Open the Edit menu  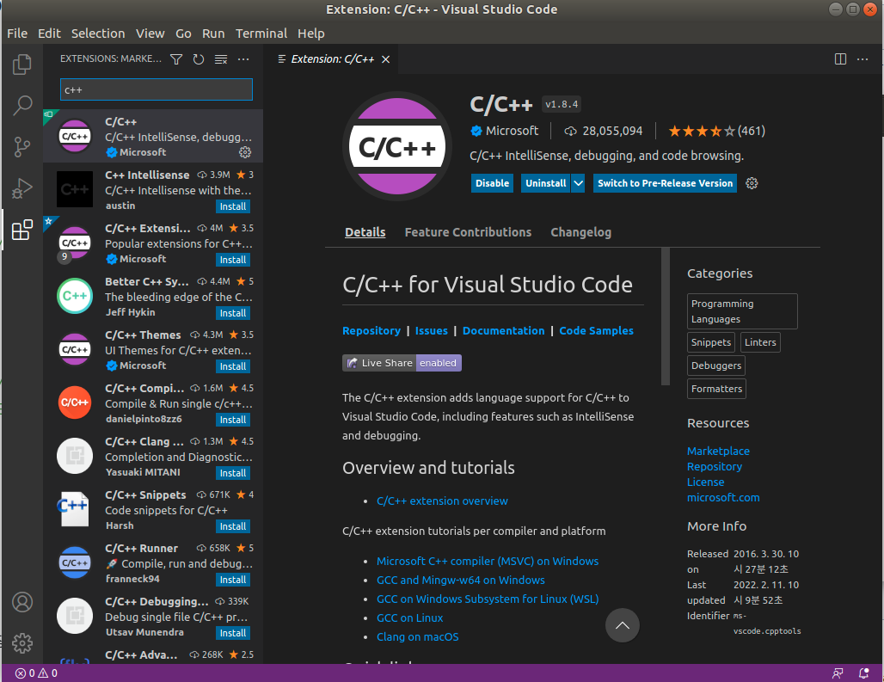click(49, 34)
